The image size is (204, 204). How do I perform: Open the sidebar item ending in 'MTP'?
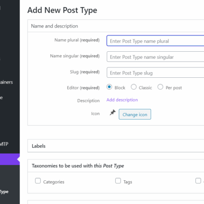pyautogui.click(x=4, y=144)
